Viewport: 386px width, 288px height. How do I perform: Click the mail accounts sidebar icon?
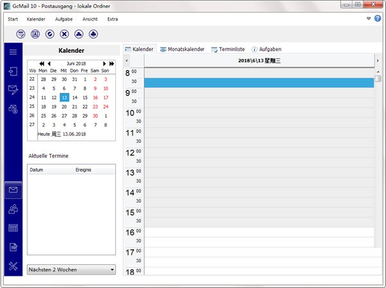(x=13, y=109)
